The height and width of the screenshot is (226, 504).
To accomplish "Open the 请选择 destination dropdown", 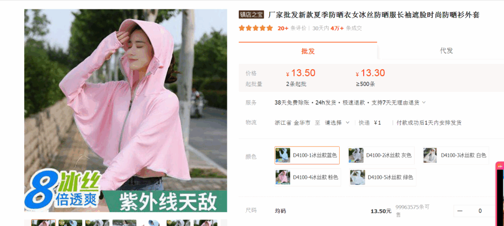I will (x=337, y=123).
